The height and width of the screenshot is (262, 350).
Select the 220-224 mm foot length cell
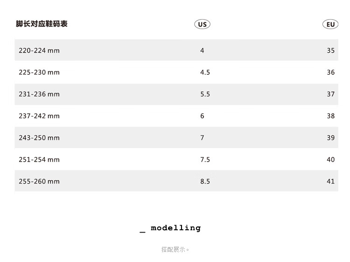click(39, 50)
